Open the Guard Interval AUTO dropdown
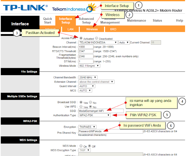 click(86, 86)
